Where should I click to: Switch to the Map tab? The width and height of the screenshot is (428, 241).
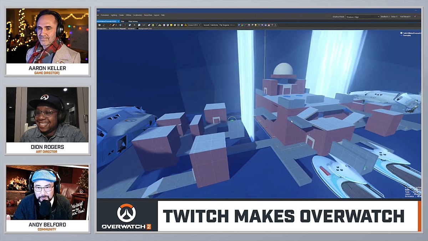tap(122, 21)
